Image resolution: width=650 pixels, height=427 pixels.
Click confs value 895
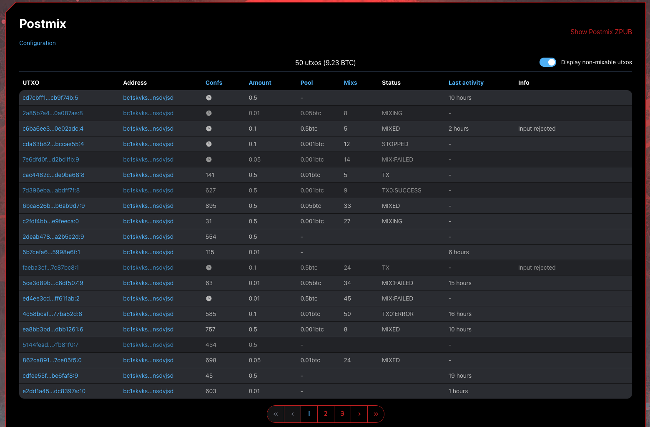pyautogui.click(x=211, y=206)
